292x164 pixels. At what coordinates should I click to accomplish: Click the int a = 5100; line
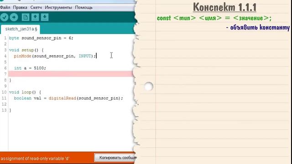click(x=30, y=68)
